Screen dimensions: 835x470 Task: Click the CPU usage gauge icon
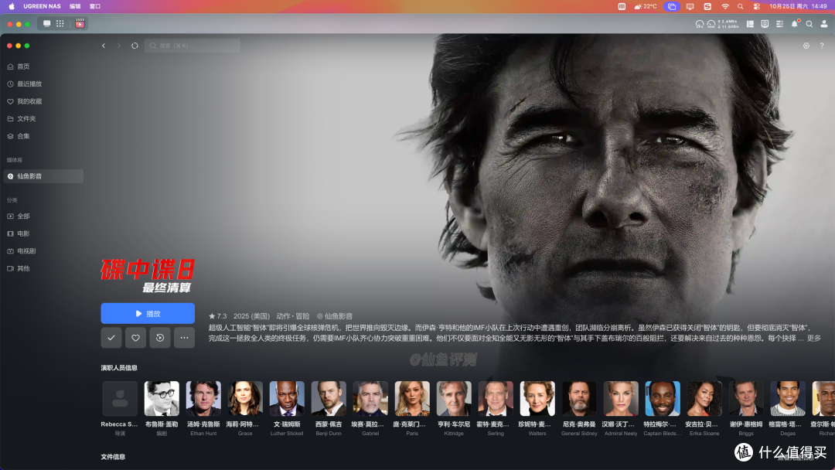(699, 24)
